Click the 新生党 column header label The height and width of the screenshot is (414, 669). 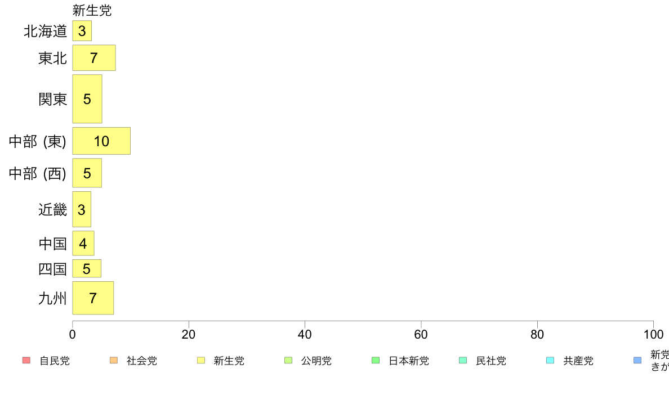click(92, 10)
